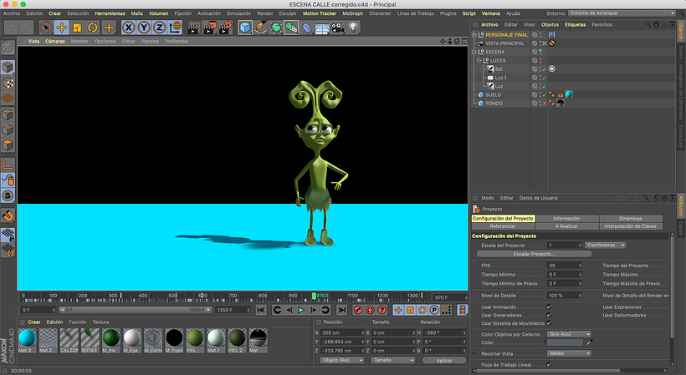Go to end of animation
The height and width of the screenshot is (375, 686).
click(x=341, y=310)
